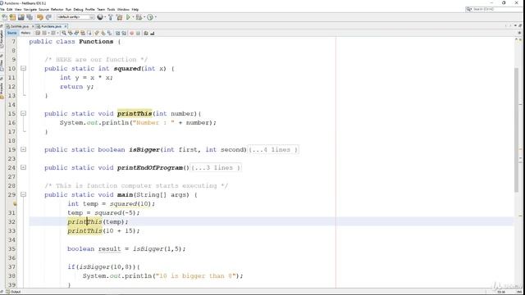Click line number 14 in the gutter

click(11, 105)
